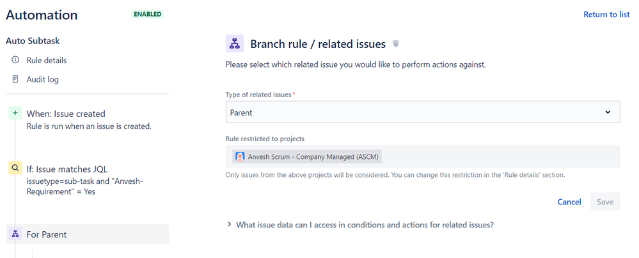
Task: Click the green plus trigger icon
Action: (15, 114)
